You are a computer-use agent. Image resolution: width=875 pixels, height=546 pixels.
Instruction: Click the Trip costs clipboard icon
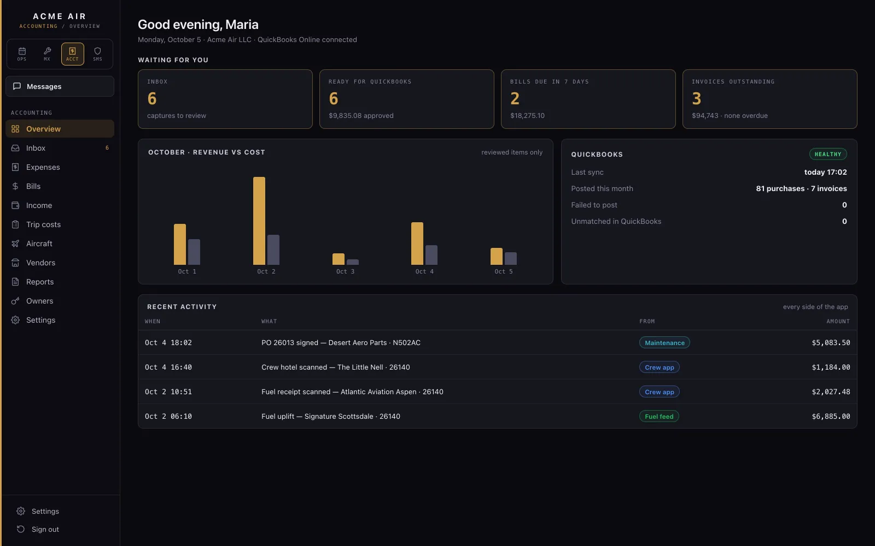(15, 224)
